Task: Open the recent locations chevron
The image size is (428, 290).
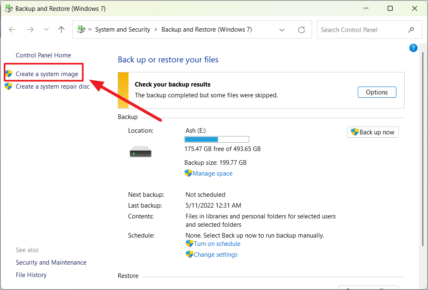Action: [46, 30]
